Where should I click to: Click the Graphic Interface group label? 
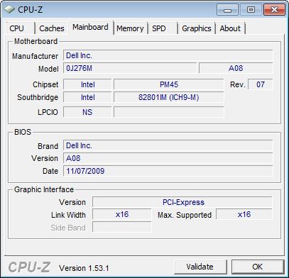coord(44,189)
